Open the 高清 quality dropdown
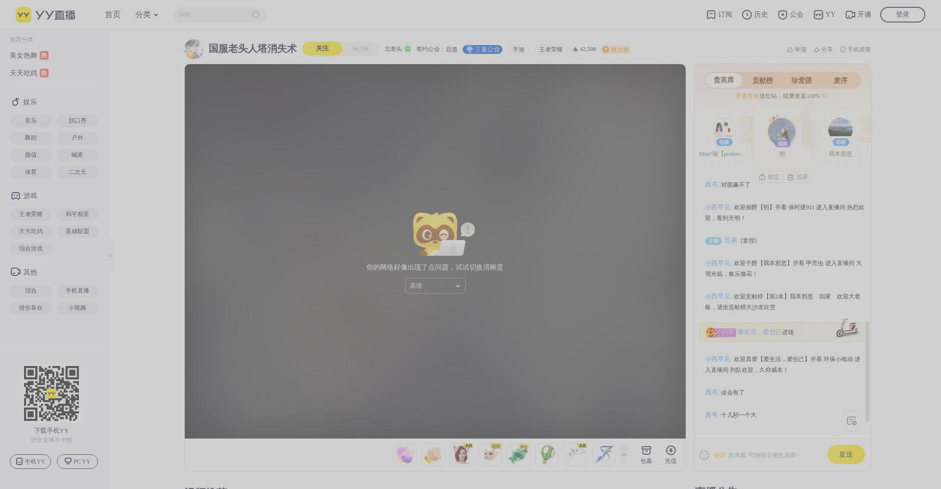 click(435, 286)
